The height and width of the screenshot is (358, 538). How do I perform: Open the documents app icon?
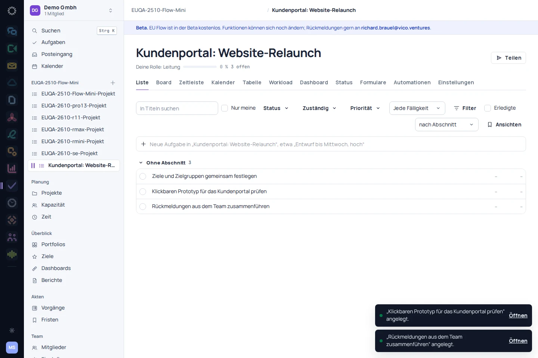coord(12,100)
